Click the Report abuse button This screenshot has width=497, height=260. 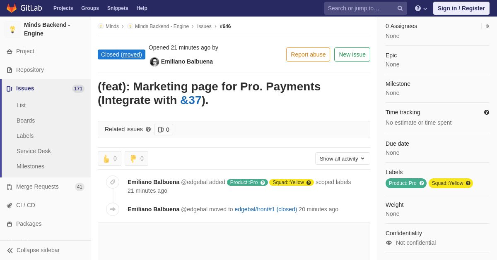point(308,54)
